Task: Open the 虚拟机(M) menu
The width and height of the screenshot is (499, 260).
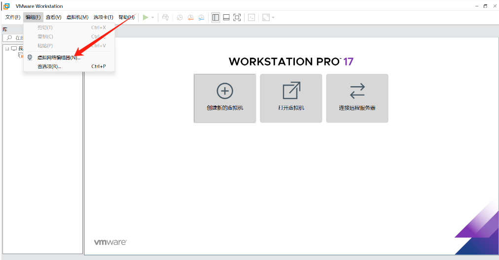Action: (x=77, y=17)
